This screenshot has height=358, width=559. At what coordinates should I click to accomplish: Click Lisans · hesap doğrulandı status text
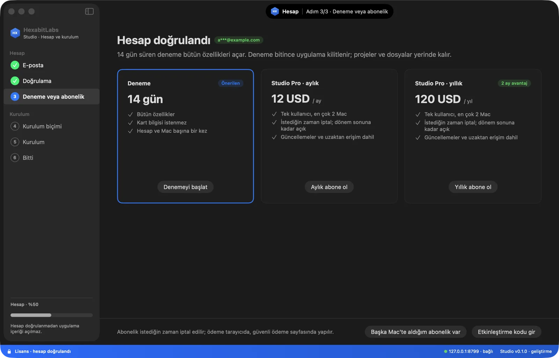(x=43, y=351)
